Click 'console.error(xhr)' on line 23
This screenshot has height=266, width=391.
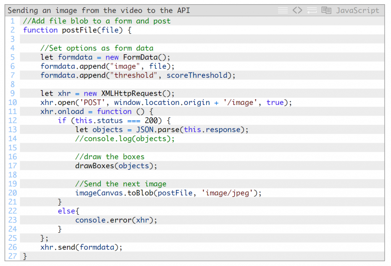click(x=116, y=220)
